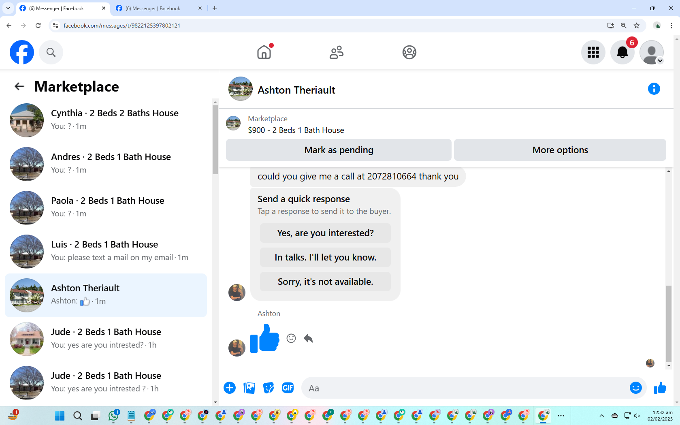
Task: Select first Messenger browser tab
Action: click(63, 9)
